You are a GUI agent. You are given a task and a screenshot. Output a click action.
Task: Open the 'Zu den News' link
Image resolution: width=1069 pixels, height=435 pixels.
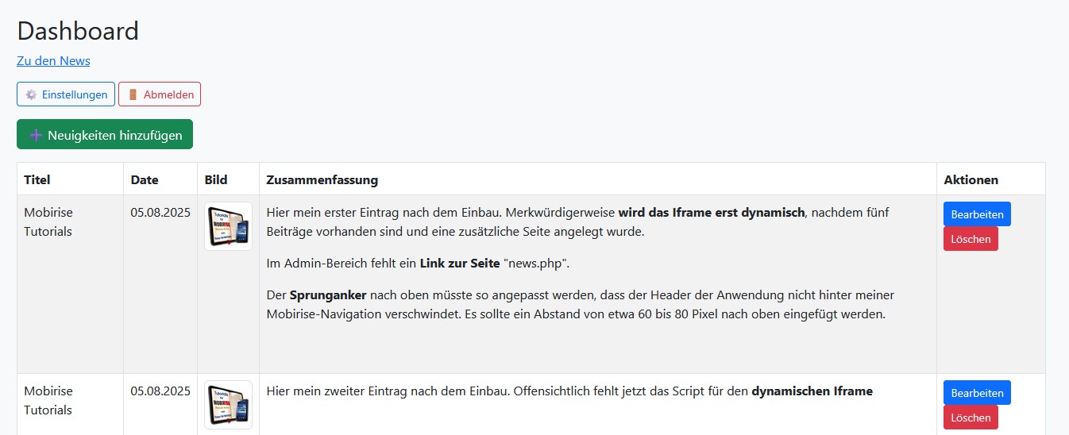[x=53, y=61]
